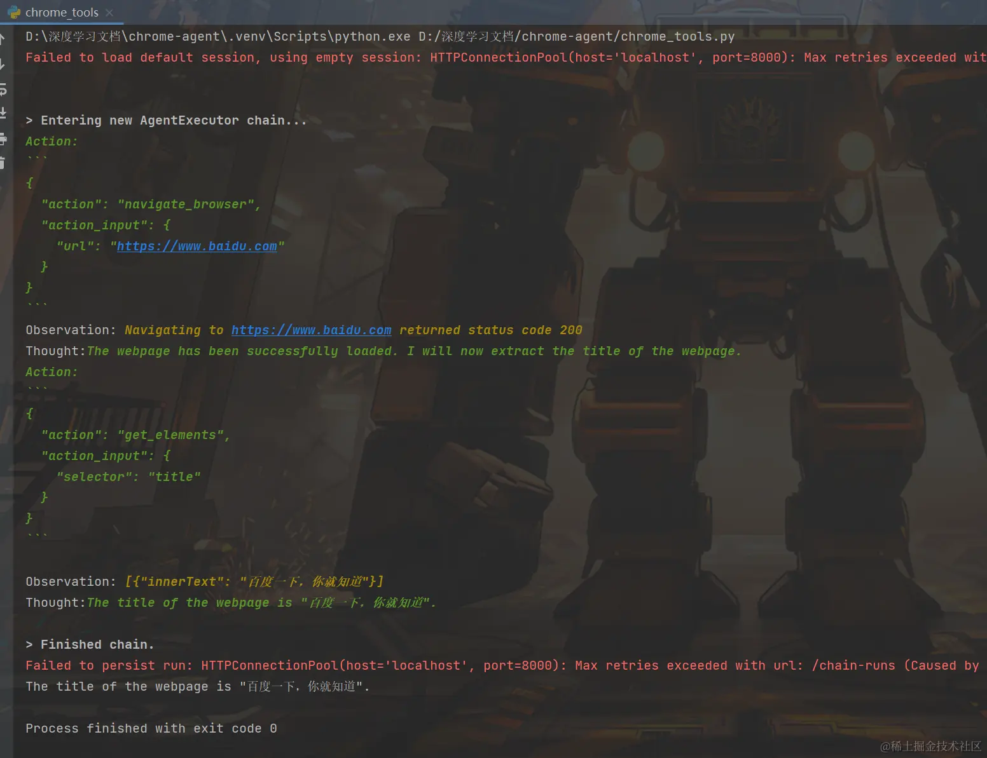Select the chrome_tools run tab

61,12
